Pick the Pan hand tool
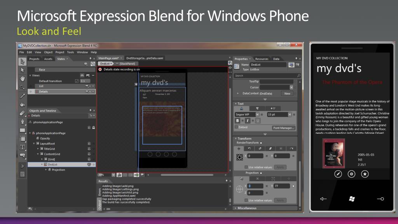Viewport: 398px width, 224px height. [x=22, y=79]
